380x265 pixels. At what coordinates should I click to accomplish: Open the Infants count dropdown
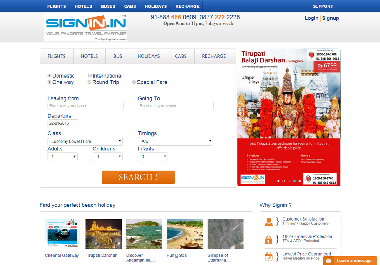tap(153, 157)
